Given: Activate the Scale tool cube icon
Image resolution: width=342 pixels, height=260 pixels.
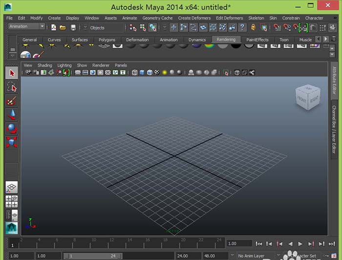Looking at the screenshot, I should click(12, 142).
